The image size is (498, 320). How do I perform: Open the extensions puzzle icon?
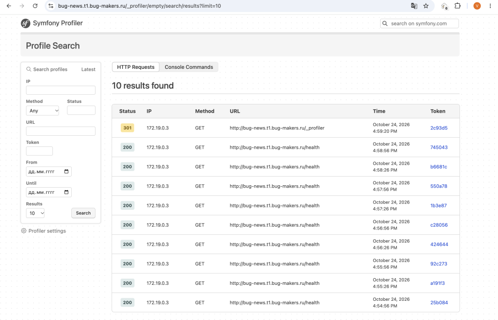coord(458,6)
